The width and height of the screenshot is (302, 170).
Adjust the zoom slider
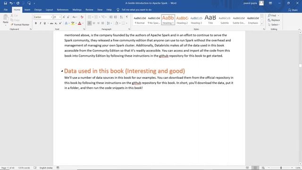tap(281, 168)
